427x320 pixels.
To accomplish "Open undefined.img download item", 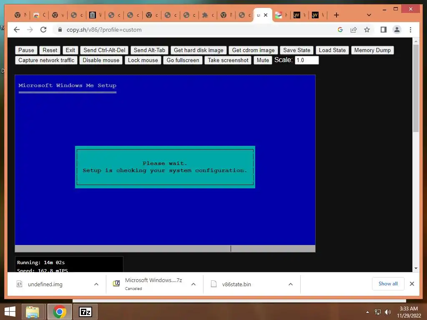I will (45, 284).
